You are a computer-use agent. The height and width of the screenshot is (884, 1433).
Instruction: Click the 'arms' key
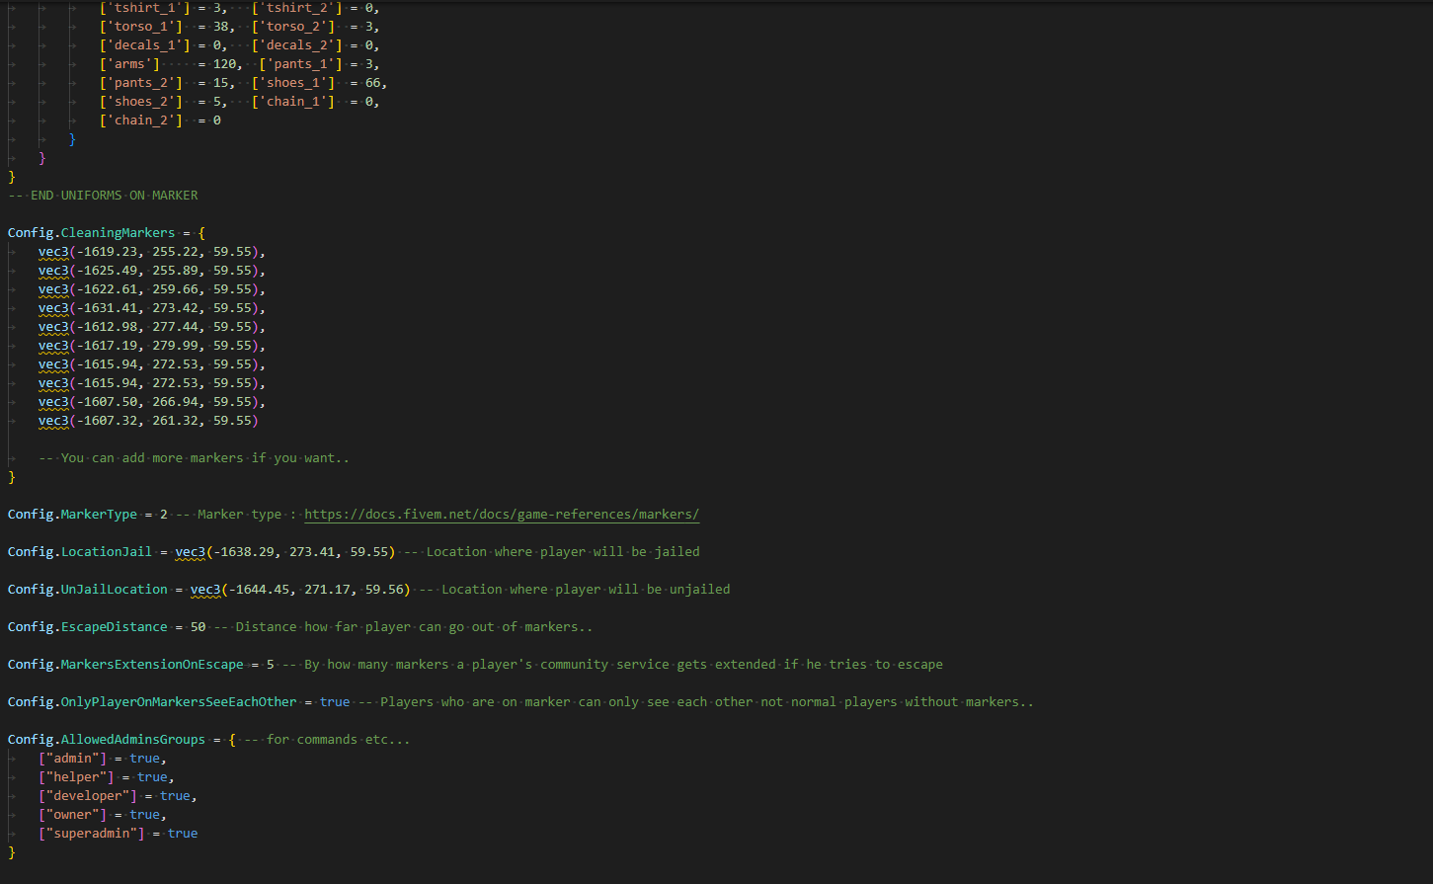(129, 64)
